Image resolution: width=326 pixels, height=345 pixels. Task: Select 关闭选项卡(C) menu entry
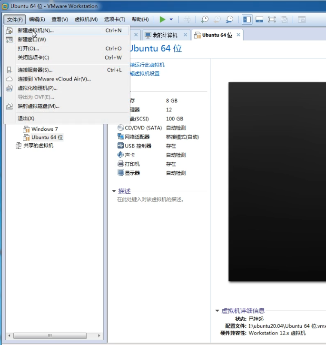tap(67, 58)
